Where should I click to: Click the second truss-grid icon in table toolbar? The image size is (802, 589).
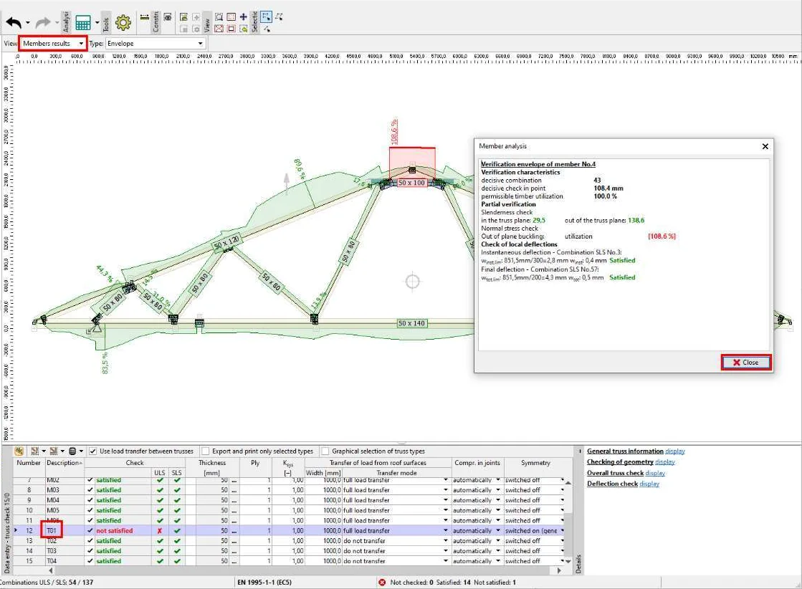pos(53,451)
